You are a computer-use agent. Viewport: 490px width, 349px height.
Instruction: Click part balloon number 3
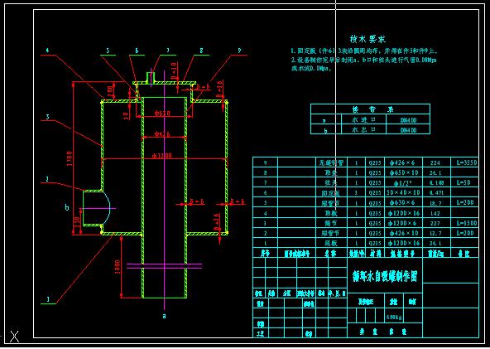[x=47, y=117]
